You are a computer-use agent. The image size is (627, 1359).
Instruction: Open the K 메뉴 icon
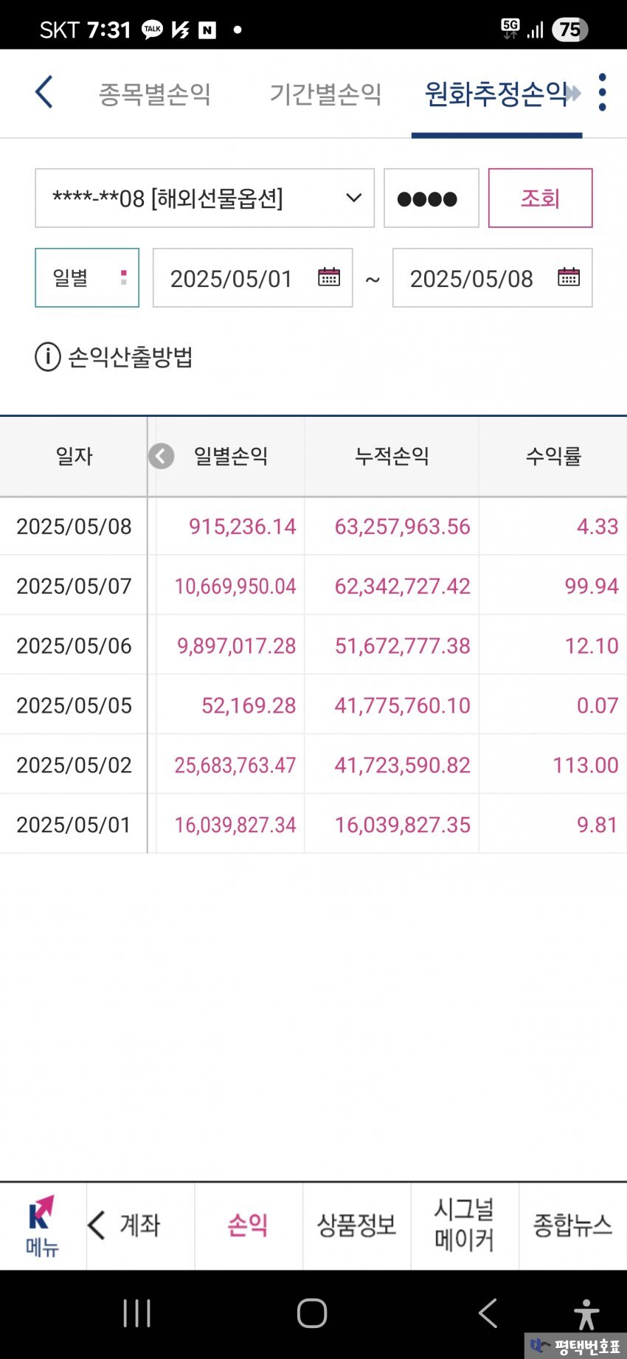pyautogui.click(x=42, y=1226)
